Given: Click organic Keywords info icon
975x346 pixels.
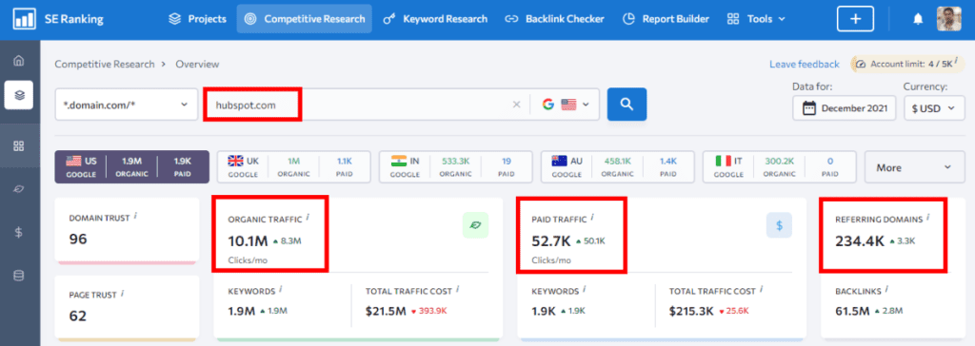Looking at the screenshot, I should (281, 290).
